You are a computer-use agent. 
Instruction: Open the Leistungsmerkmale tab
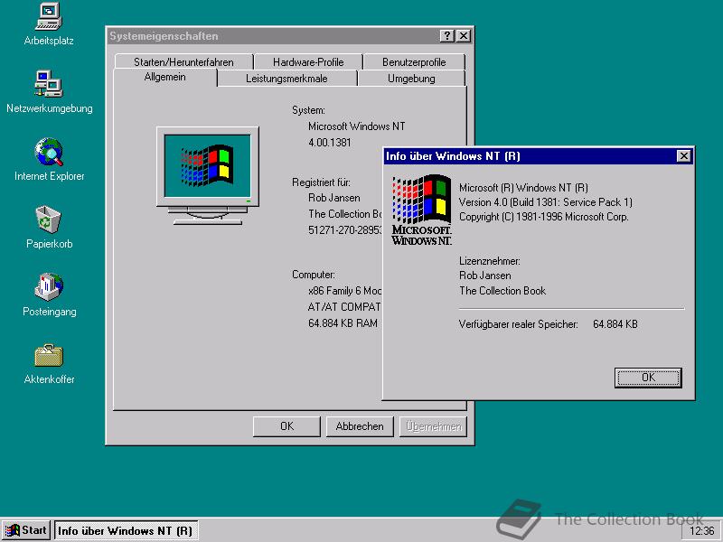point(286,79)
